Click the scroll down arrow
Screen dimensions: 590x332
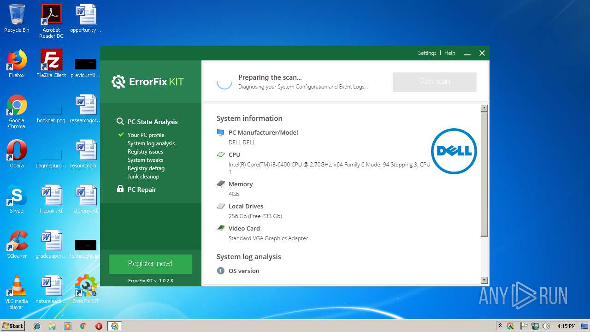(x=484, y=280)
